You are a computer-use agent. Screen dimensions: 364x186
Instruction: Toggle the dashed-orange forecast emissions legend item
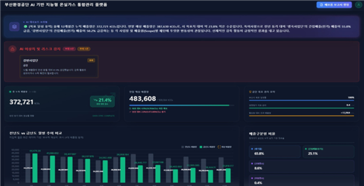pyautogui.click(x=225, y=147)
